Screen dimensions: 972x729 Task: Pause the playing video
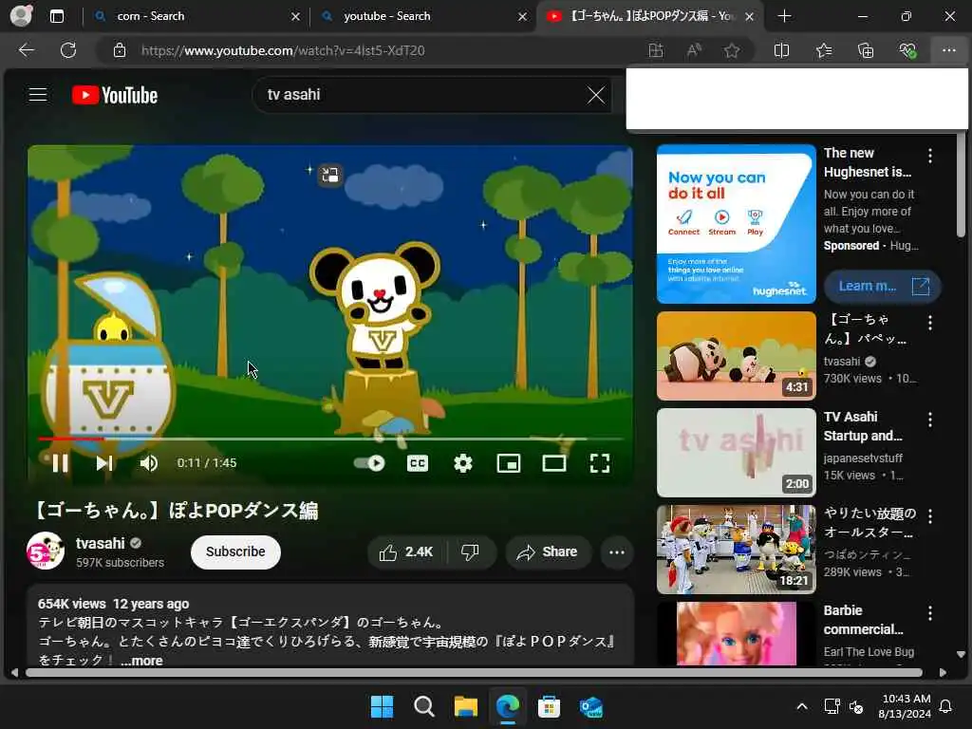[x=60, y=463]
